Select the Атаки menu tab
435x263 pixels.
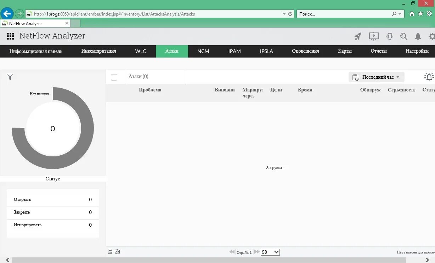click(172, 51)
